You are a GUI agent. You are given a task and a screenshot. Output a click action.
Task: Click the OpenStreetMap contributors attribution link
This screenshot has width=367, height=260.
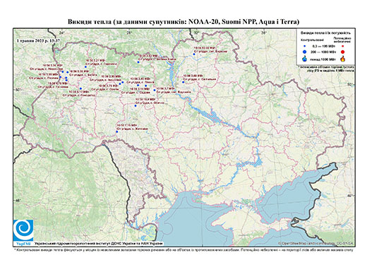pyautogui.click(x=315, y=243)
